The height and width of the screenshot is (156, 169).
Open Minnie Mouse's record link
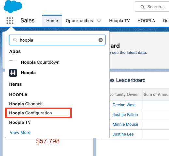point(125,124)
